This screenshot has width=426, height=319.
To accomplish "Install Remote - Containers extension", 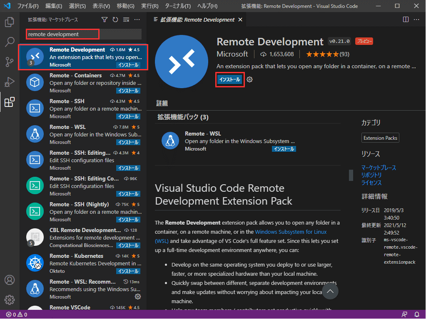I will click(128, 91).
